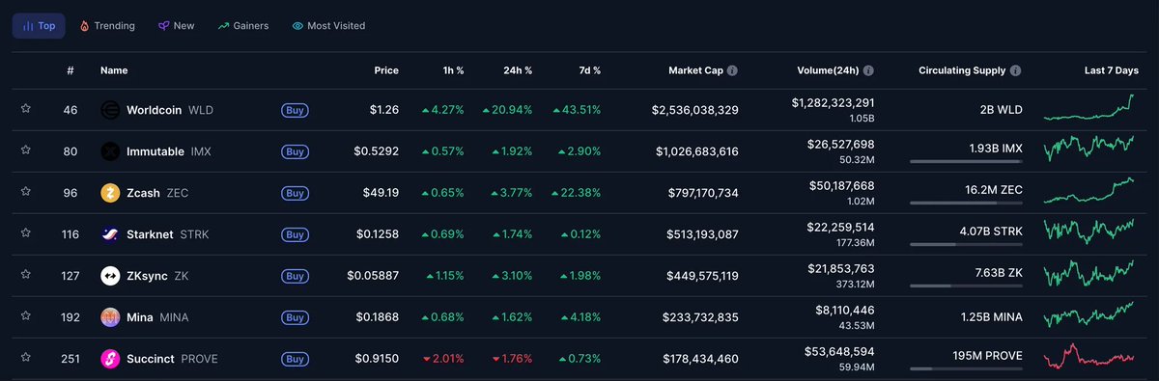Screen dimensions: 1159x381
Task: Click the Starknet logo icon
Action: click(x=110, y=234)
